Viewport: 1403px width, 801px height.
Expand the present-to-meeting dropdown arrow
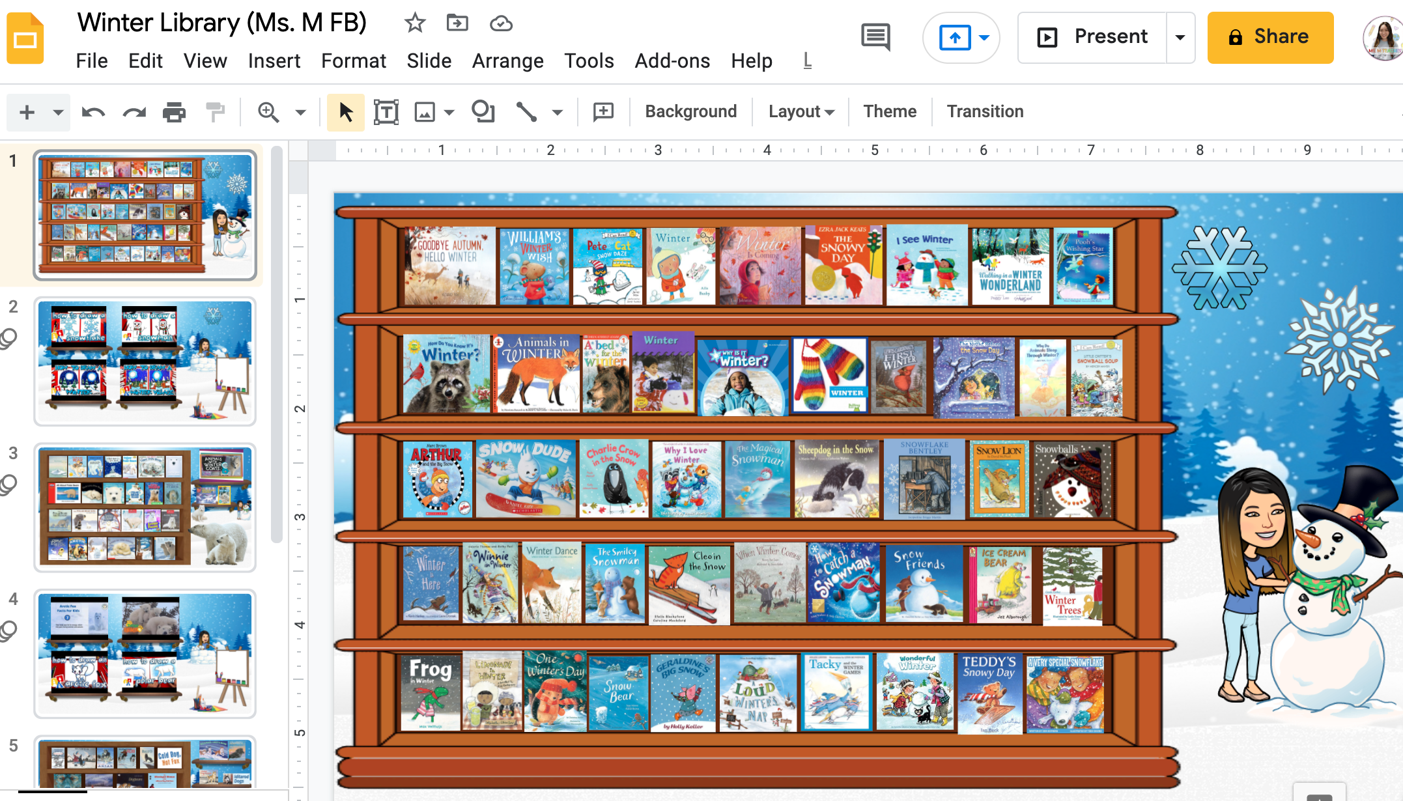985,38
